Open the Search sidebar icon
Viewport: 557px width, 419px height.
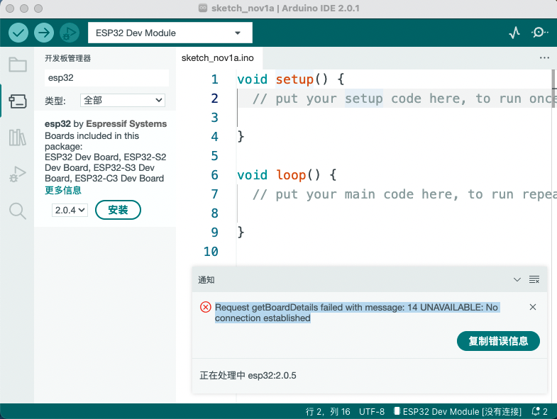pyautogui.click(x=17, y=209)
